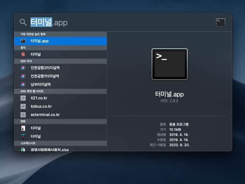
Task: Click the compass icon beside kobus.co.kr
Action: click(x=23, y=106)
